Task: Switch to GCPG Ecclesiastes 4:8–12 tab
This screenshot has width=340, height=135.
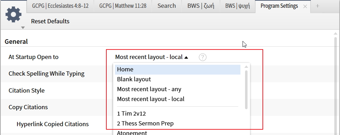Action: [60, 6]
